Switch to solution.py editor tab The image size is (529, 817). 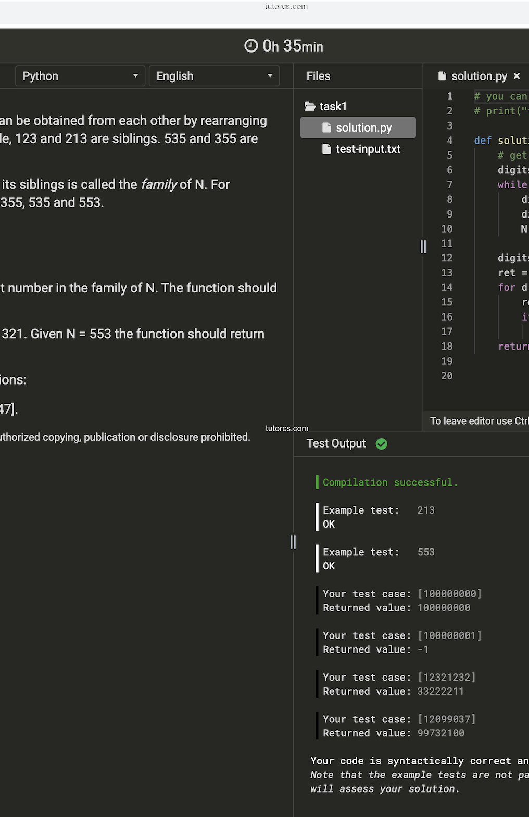[x=479, y=76]
